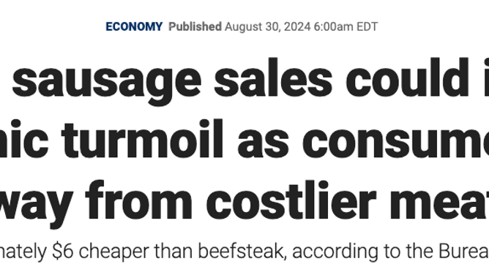Click the word according in subheadline
Viewport: 489px width, 275px height.
coord(335,252)
